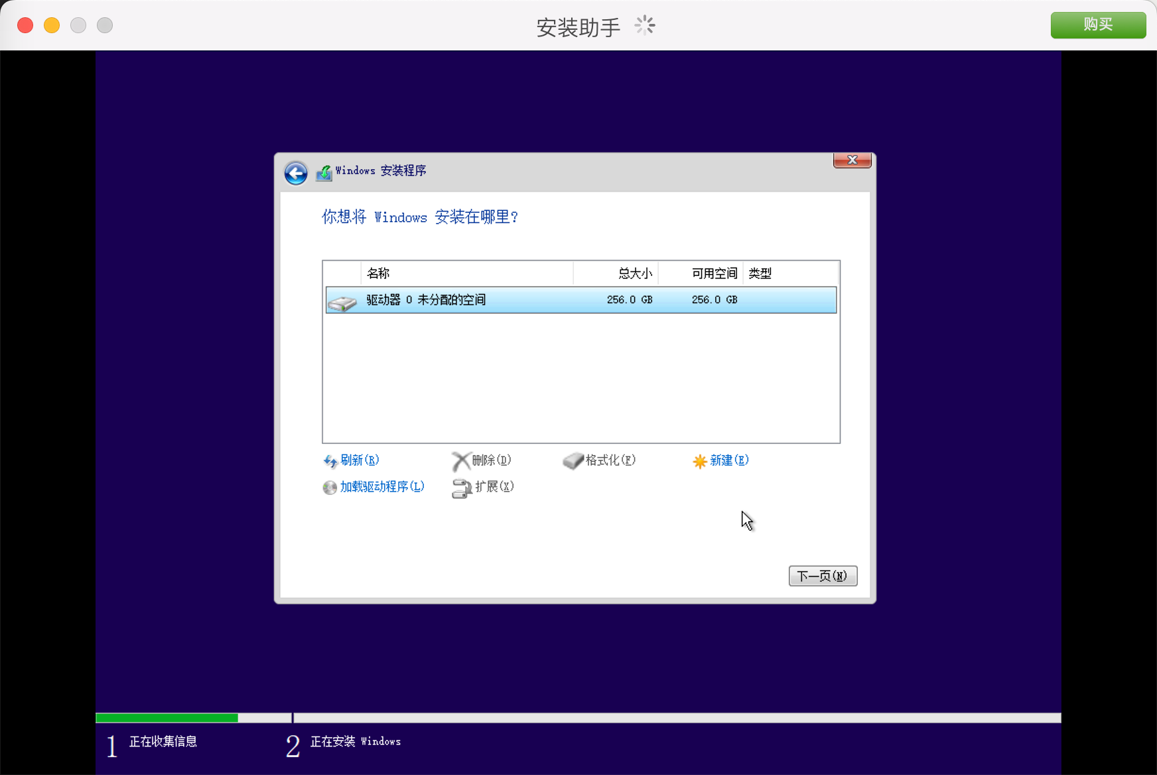This screenshot has width=1157, height=775.
Task: Click the hard drive icon in drive row
Action: pos(342,303)
